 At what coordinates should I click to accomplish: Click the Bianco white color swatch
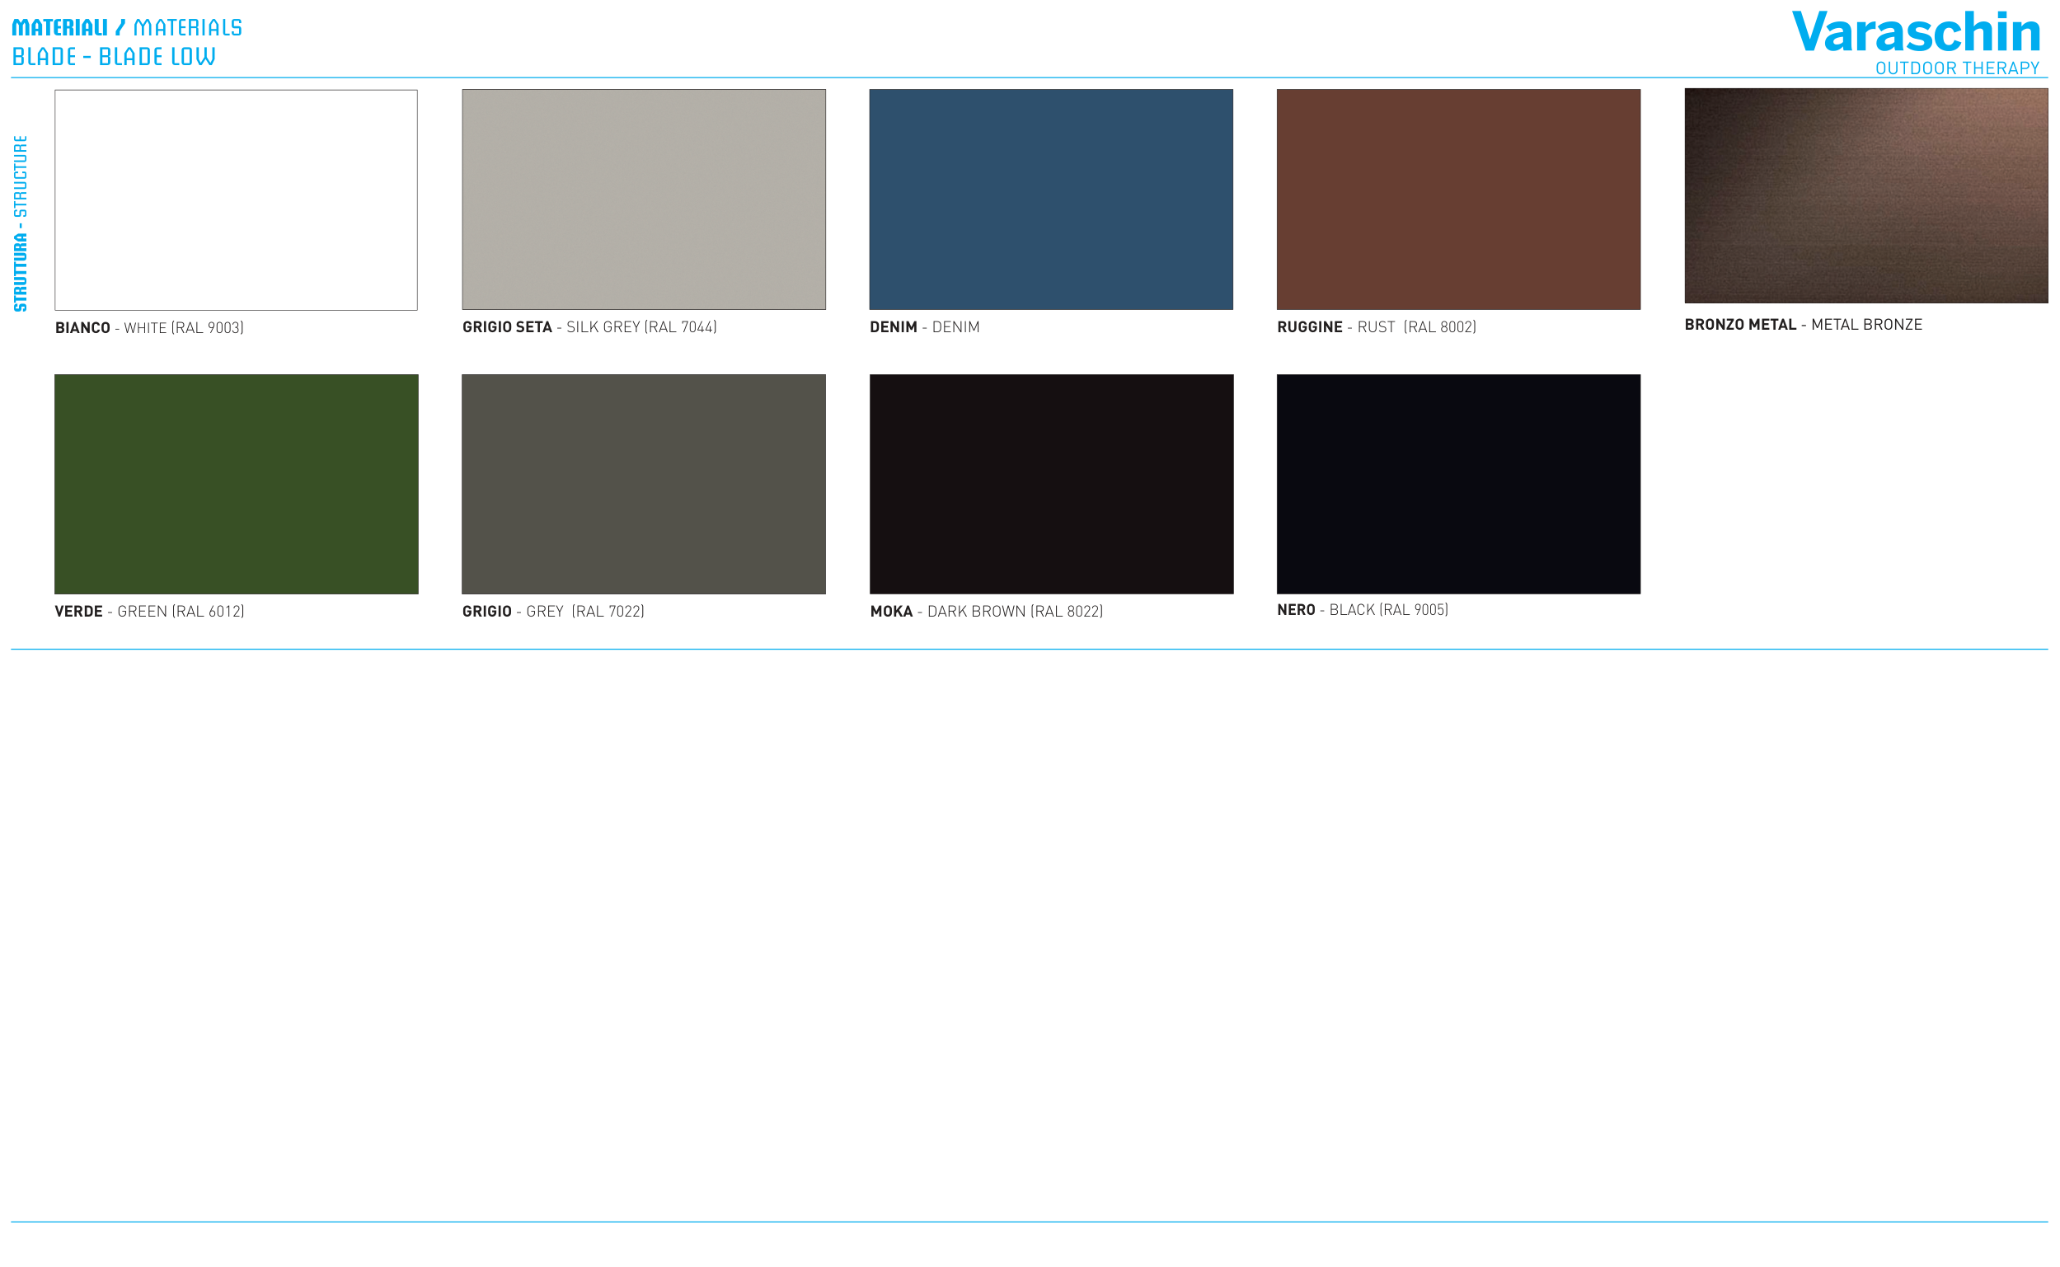[x=237, y=199]
